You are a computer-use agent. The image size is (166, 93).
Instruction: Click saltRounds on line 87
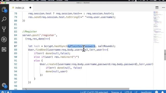(x=105, y=46)
